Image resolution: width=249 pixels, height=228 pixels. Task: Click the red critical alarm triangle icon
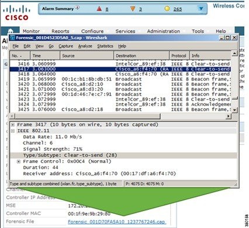click(99, 9)
